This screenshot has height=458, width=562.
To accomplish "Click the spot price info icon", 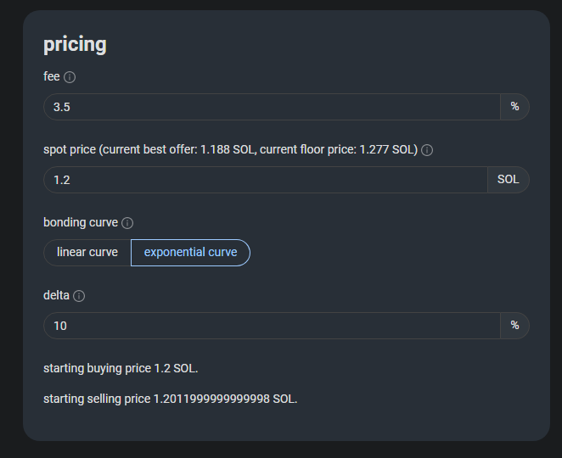I will pyautogui.click(x=427, y=150).
